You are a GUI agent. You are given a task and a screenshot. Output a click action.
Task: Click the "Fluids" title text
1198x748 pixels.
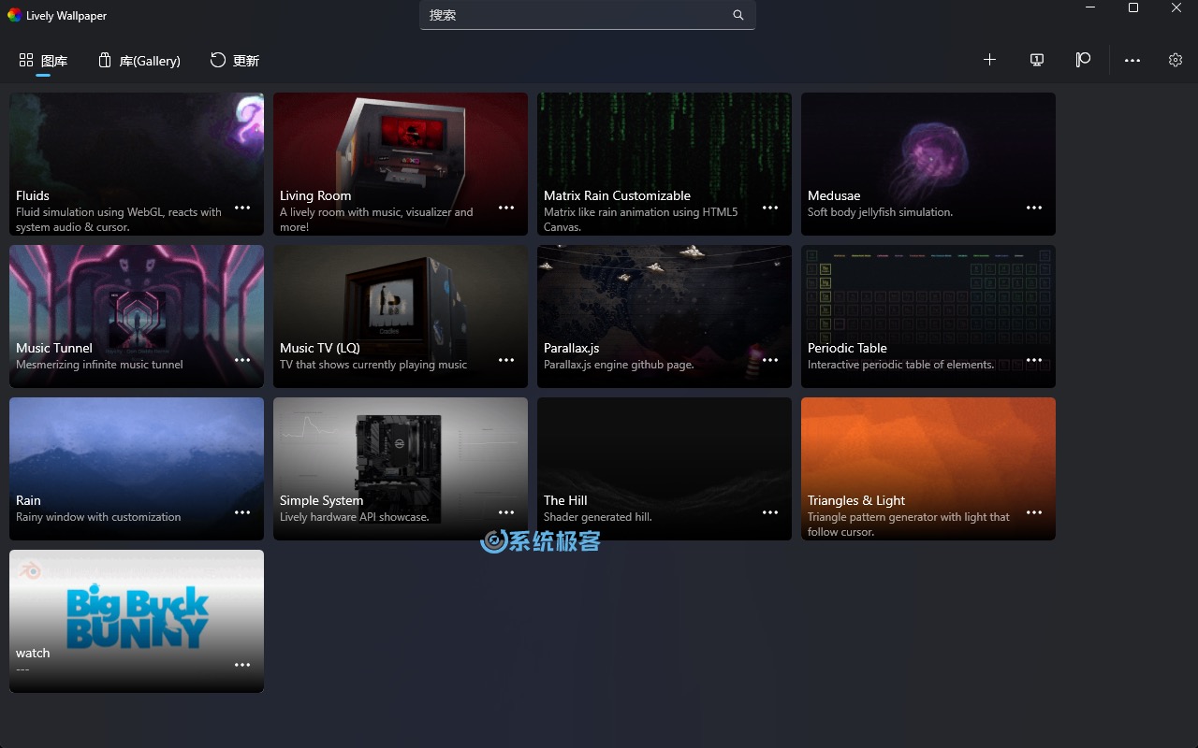[x=33, y=195]
